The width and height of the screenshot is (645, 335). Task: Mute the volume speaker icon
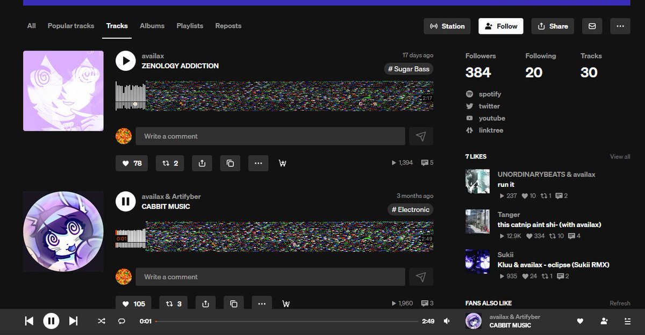pyautogui.click(x=447, y=321)
